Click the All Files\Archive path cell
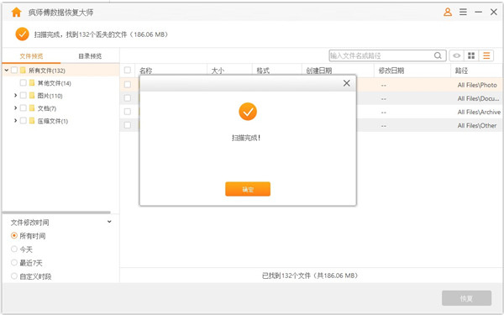Image resolution: width=504 pixels, height=315 pixels. coord(479,112)
